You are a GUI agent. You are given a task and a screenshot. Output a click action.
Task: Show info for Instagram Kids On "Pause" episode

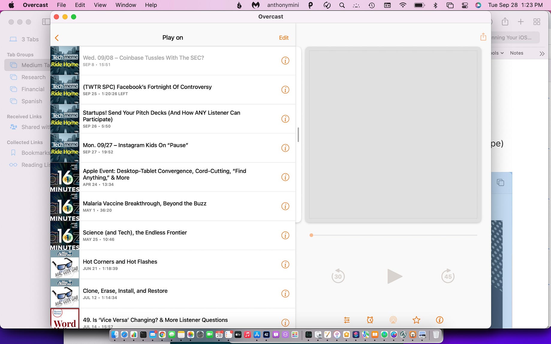[285, 148]
